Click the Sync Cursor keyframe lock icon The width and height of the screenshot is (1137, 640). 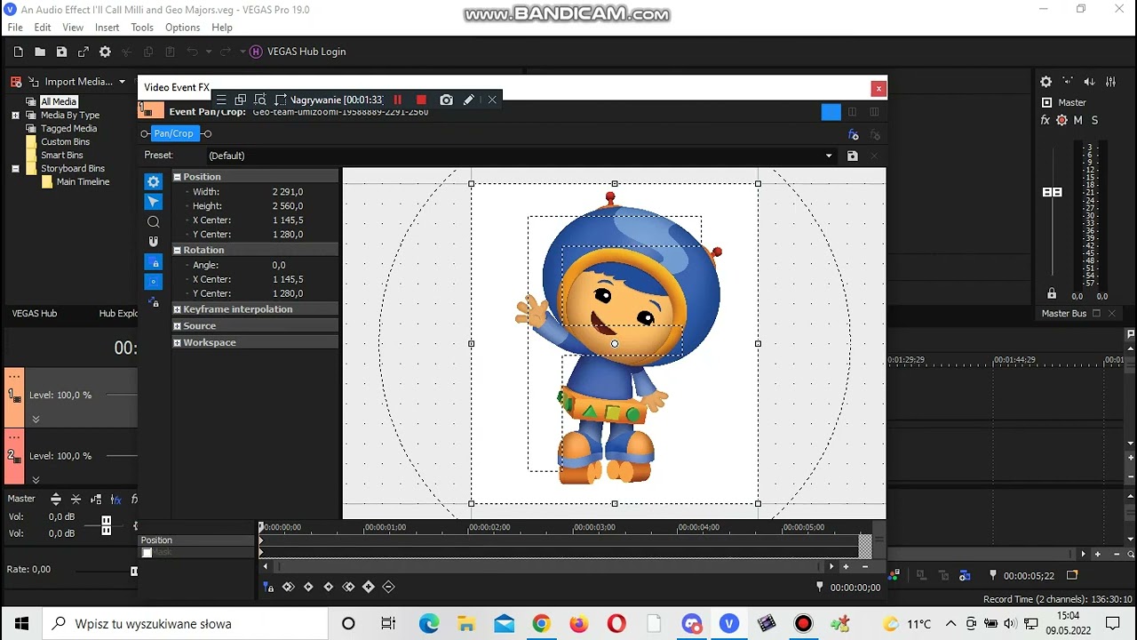(x=268, y=588)
